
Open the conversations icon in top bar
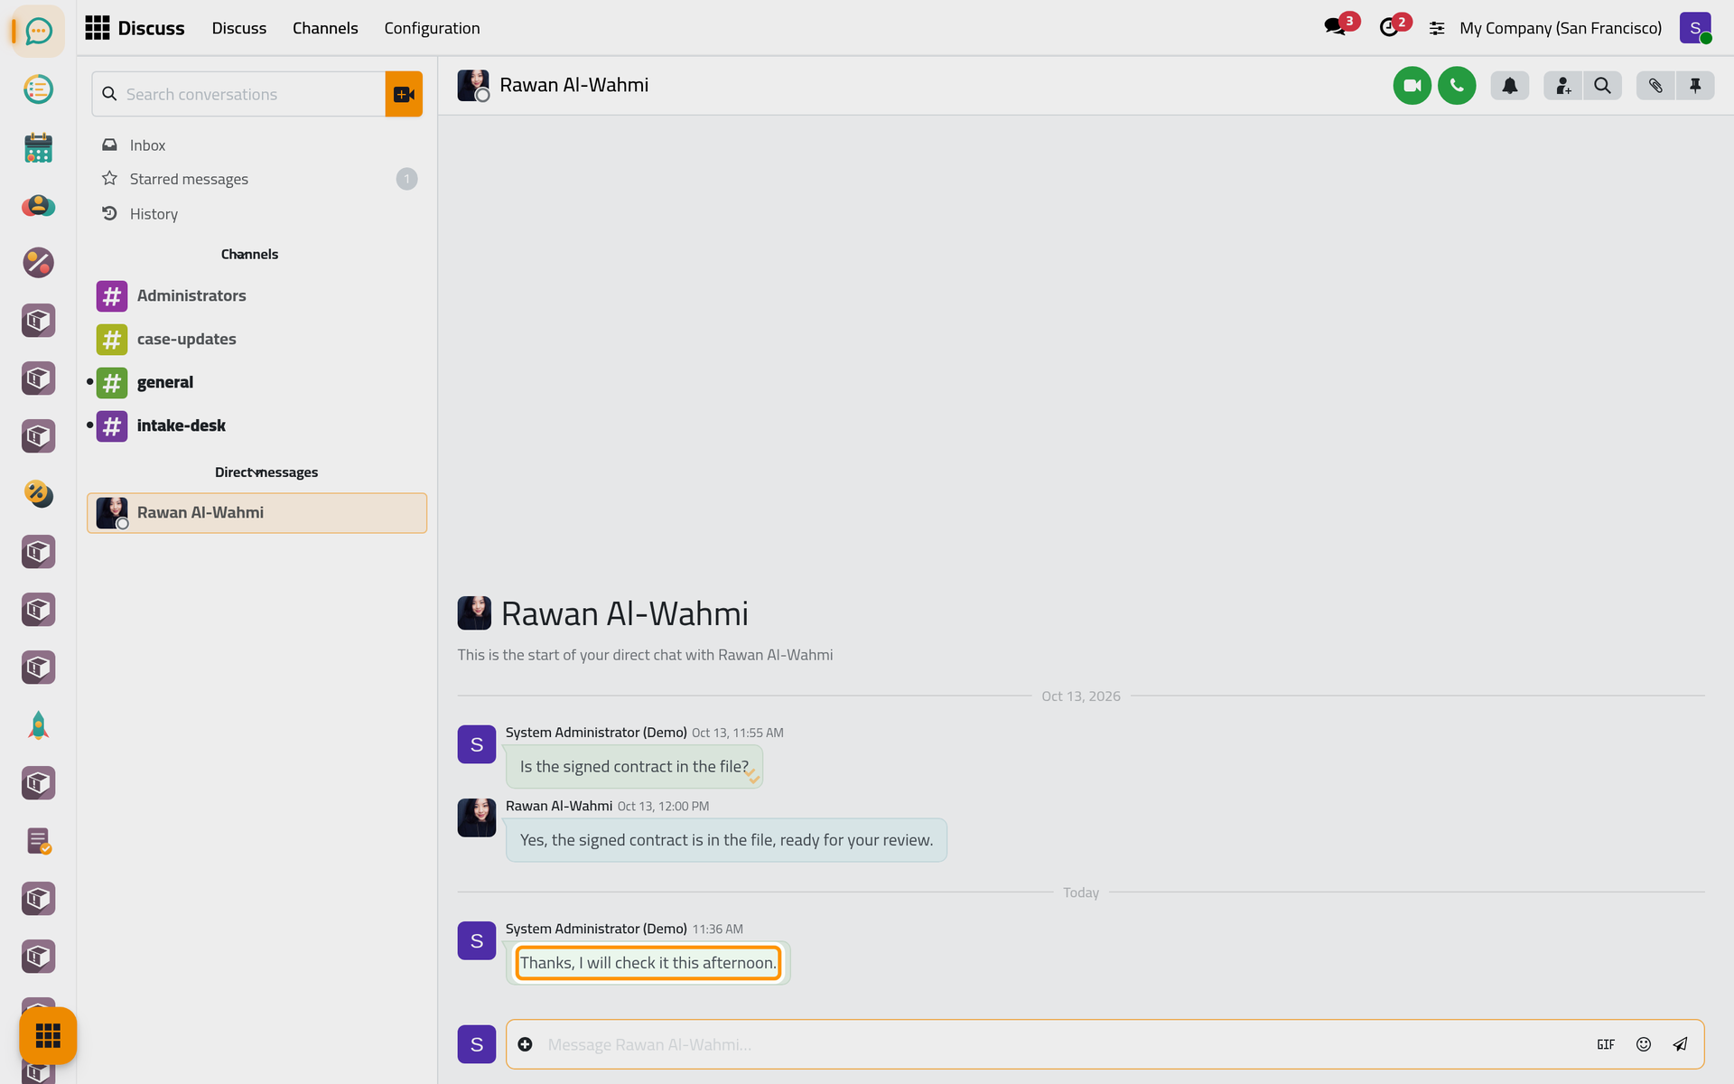1336,27
